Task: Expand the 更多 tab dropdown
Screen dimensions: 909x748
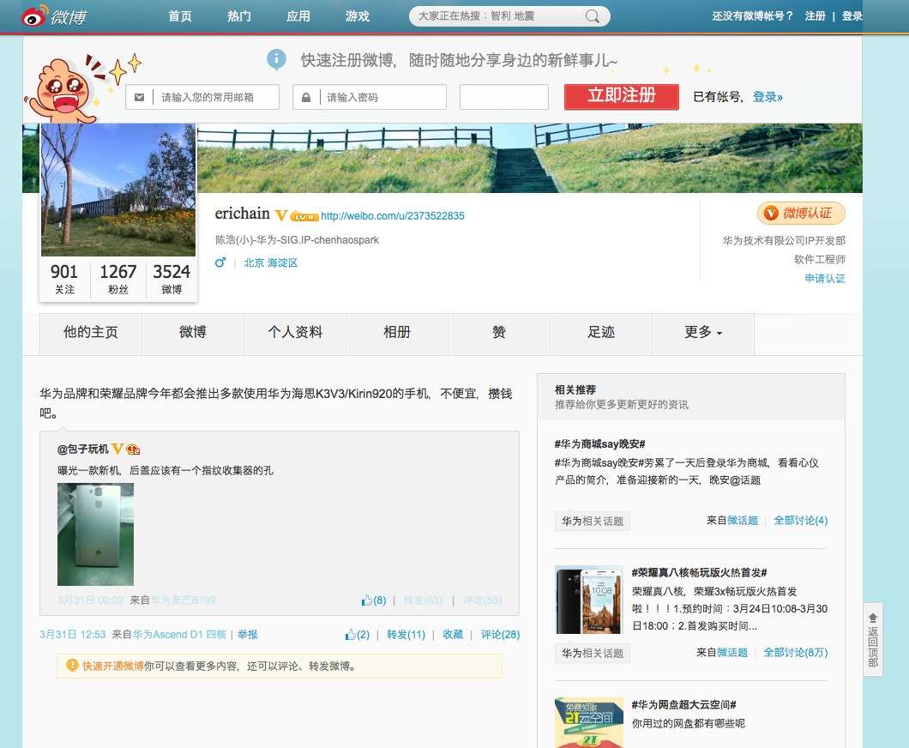Action: pos(703,332)
